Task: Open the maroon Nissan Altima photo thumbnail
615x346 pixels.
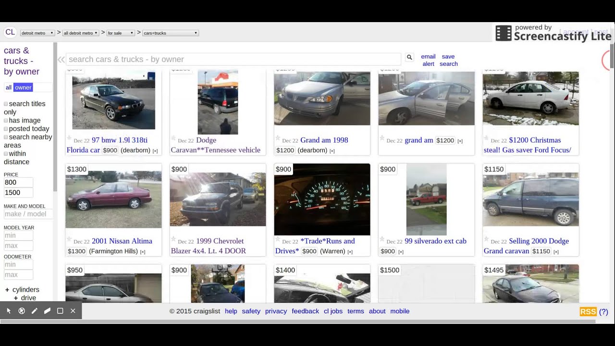Action: (113, 199)
